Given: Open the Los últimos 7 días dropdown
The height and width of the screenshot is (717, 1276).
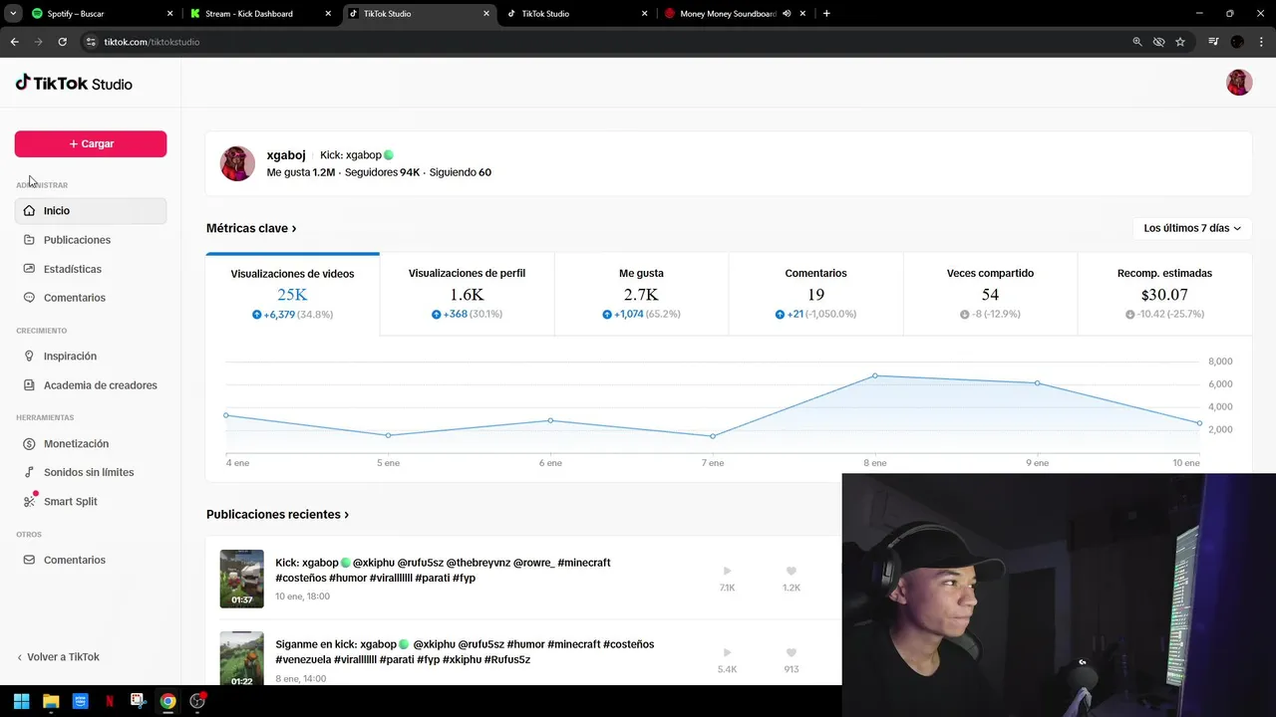Looking at the screenshot, I should coord(1192,228).
